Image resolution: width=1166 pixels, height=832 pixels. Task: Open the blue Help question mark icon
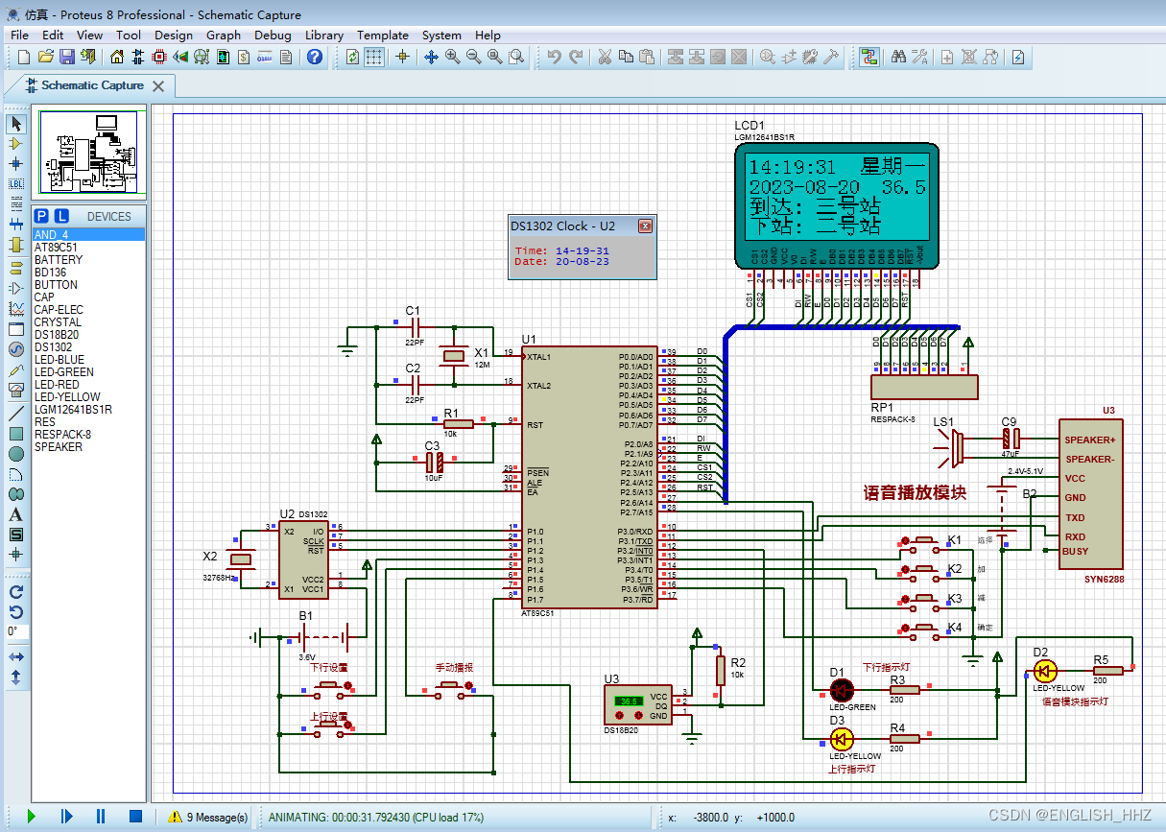click(315, 58)
